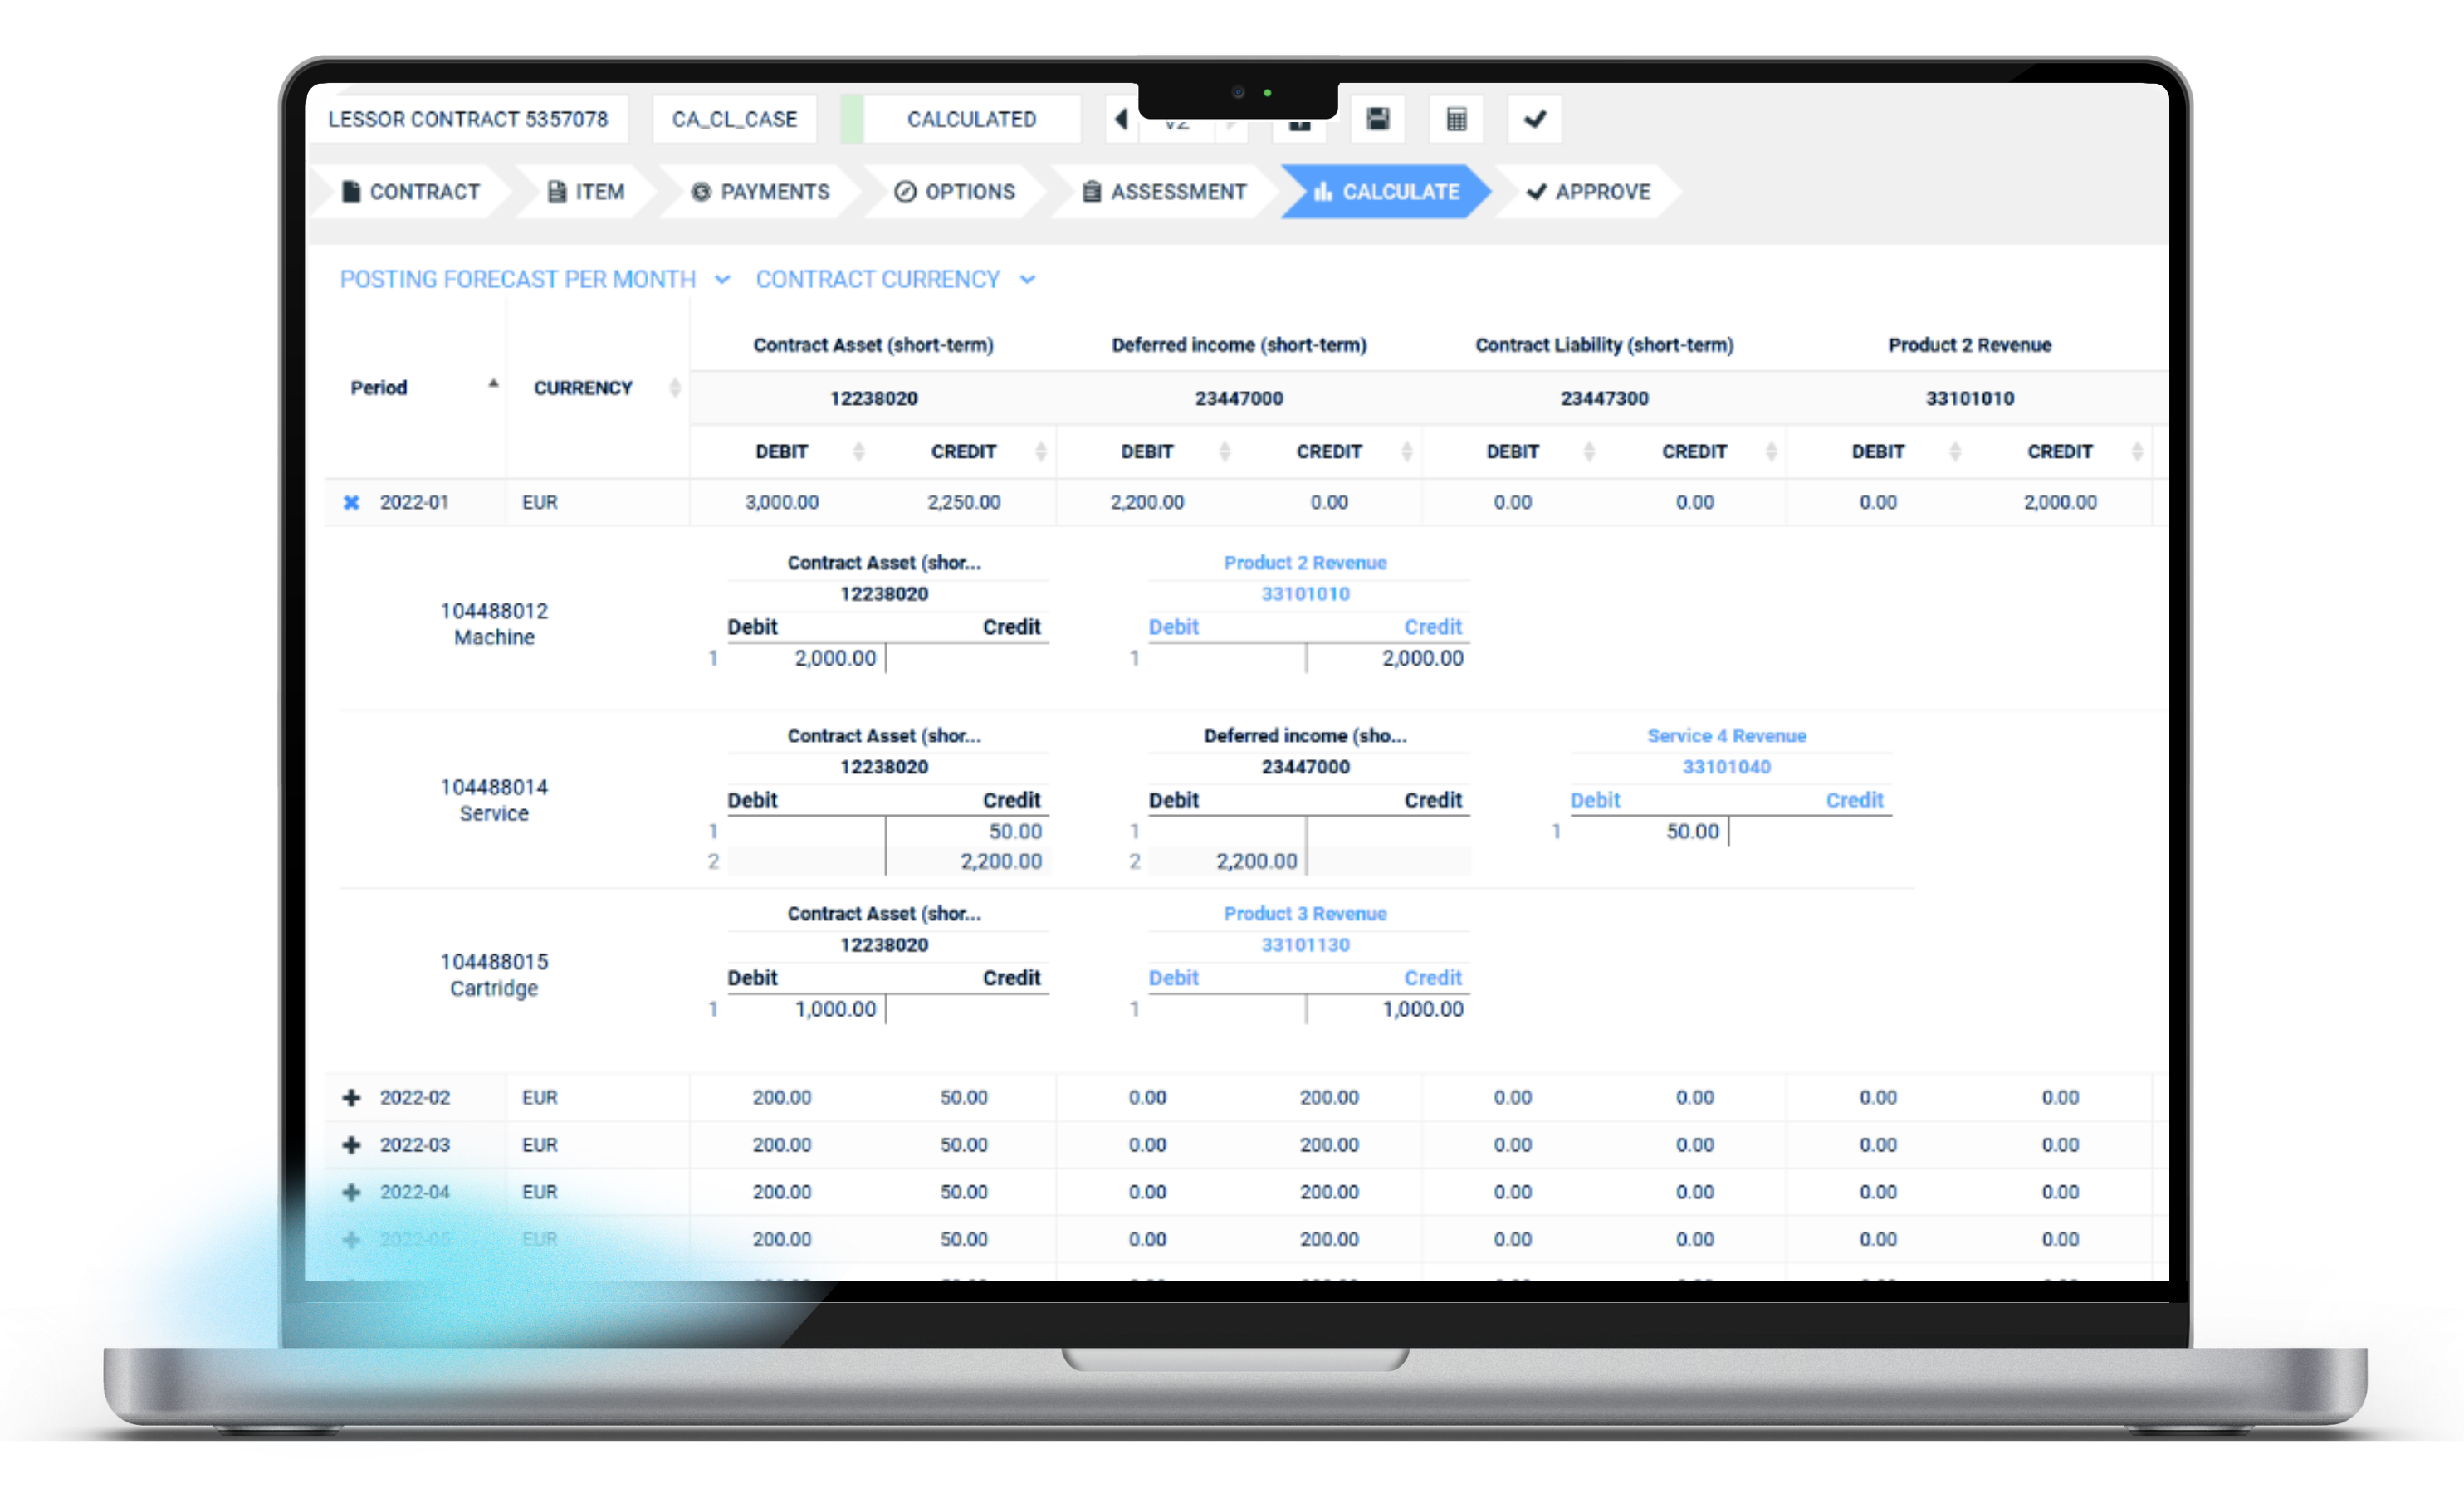Click the CALCULATED status label
2464x1503 pixels.
point(971,119)
